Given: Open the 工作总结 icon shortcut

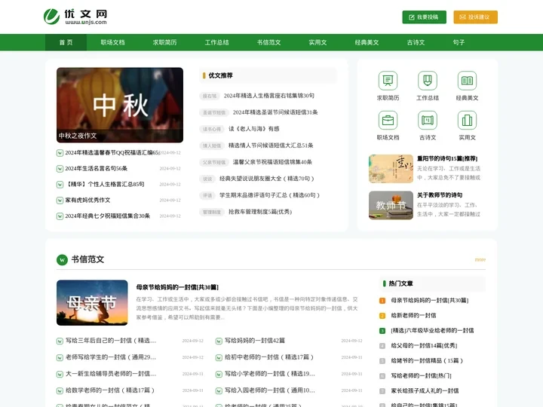Looking at the screenshot, I should pyautogui.click(x=428, y=81).
